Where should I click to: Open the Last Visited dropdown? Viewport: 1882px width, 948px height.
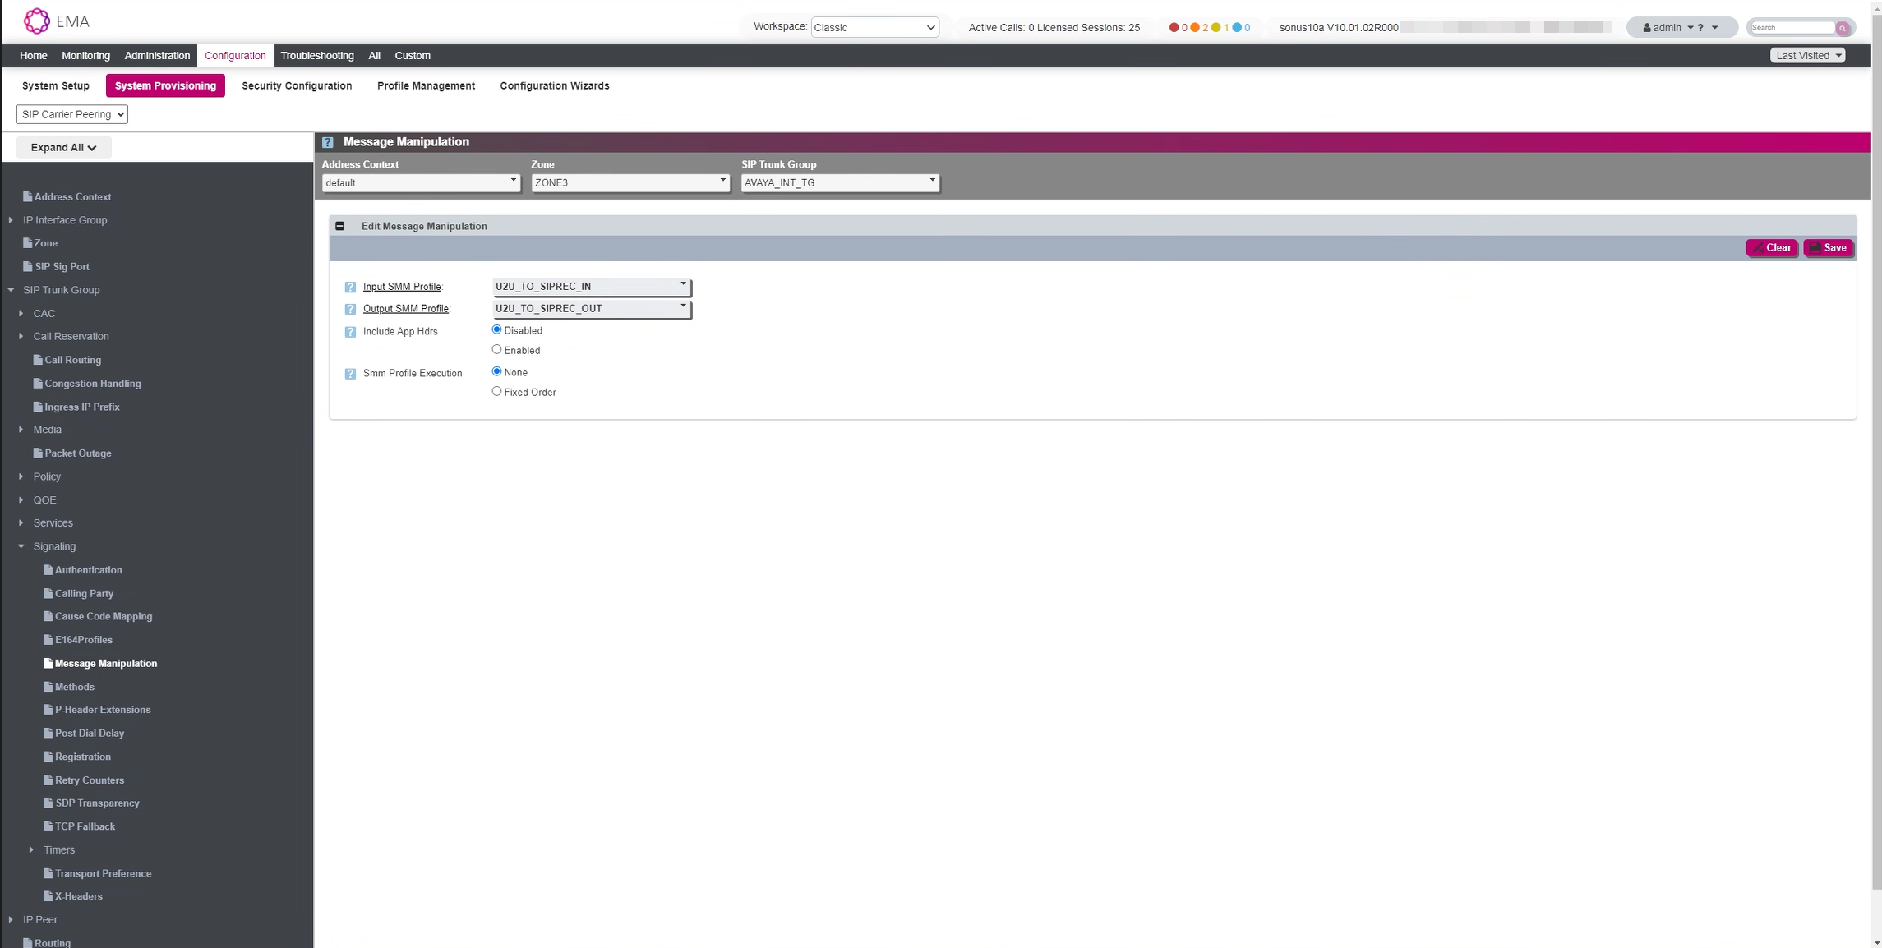(x=1808, y=56)
